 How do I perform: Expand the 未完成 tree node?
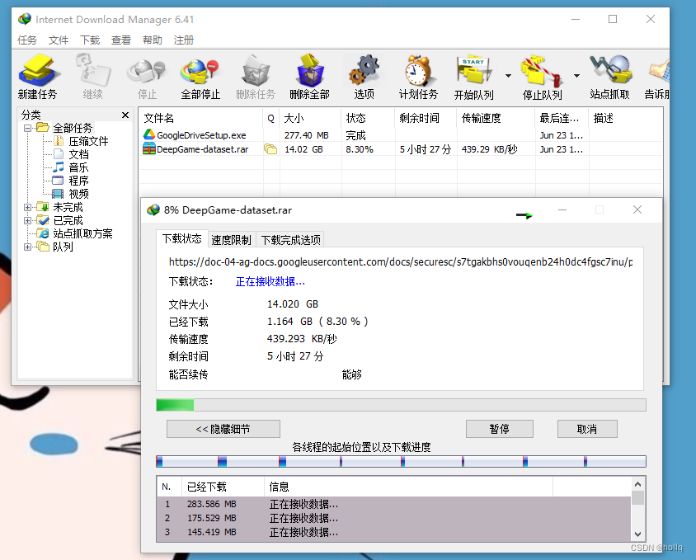click(27, 207)
